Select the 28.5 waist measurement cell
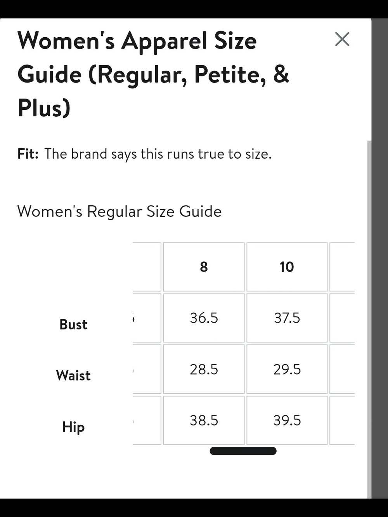Image resolution: width=388 pixels, height=517 pixels. tap(204, 369)
